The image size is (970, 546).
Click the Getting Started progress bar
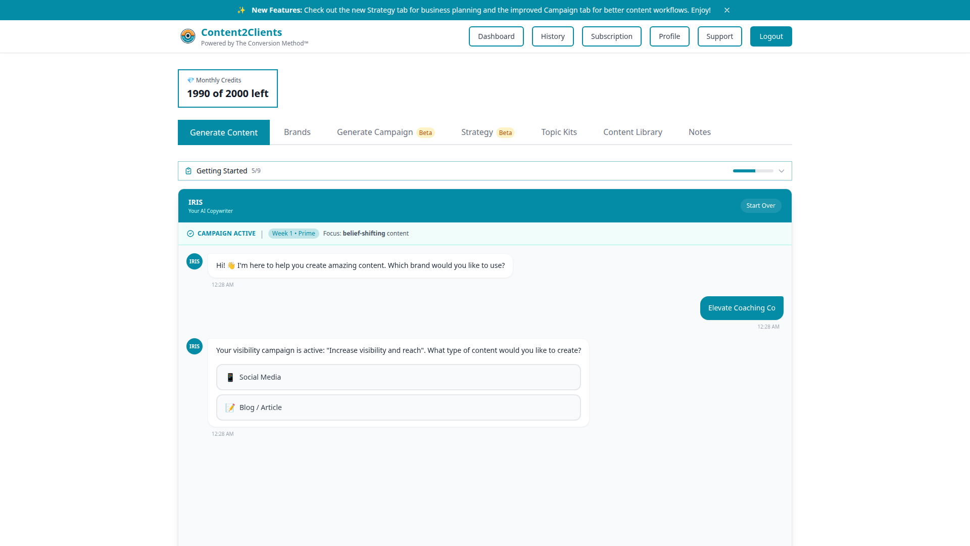754,171
